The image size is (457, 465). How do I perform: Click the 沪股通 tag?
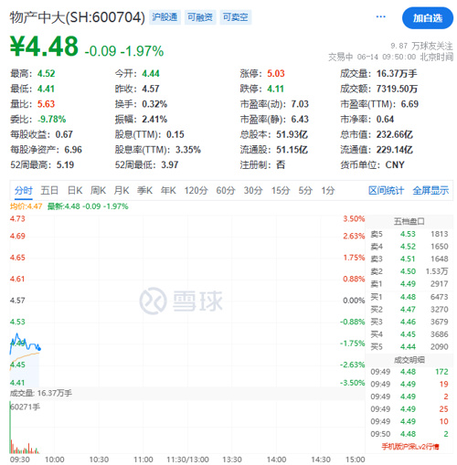pos(165,17)
